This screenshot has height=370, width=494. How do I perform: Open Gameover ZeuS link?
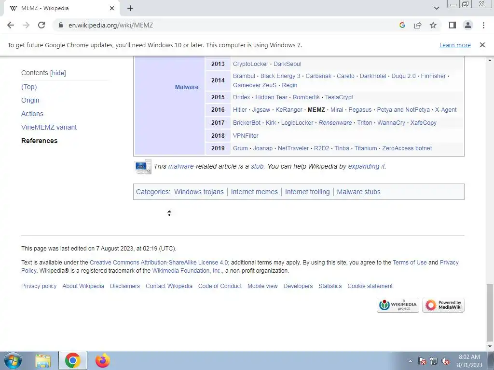255,85
